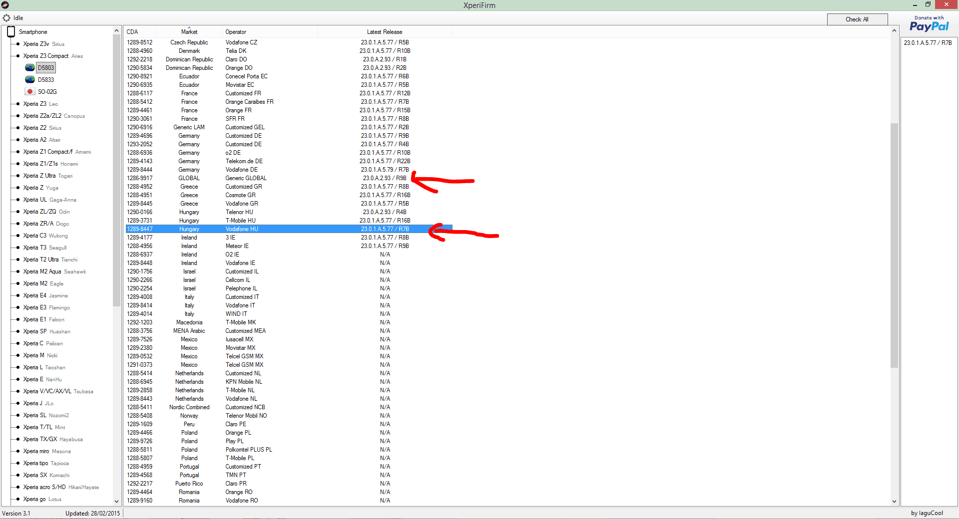
Task: Select the Generic GLOBAL row
Action: (x=289, y=178)
